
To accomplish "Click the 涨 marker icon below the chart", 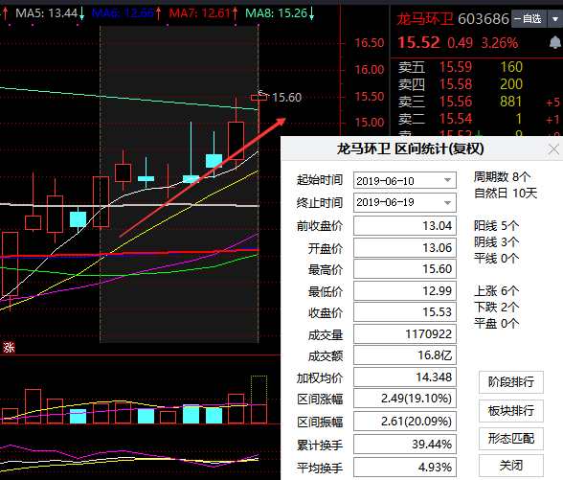I will pos(9,348).
